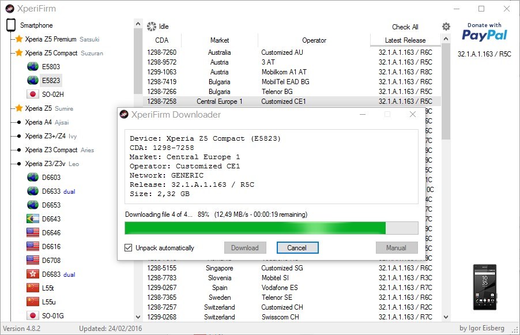Click the globe icon for E5823
Image resolution: width=520 pixels, height=335 pixels.
pyautogui.click(x=33, y=80)
